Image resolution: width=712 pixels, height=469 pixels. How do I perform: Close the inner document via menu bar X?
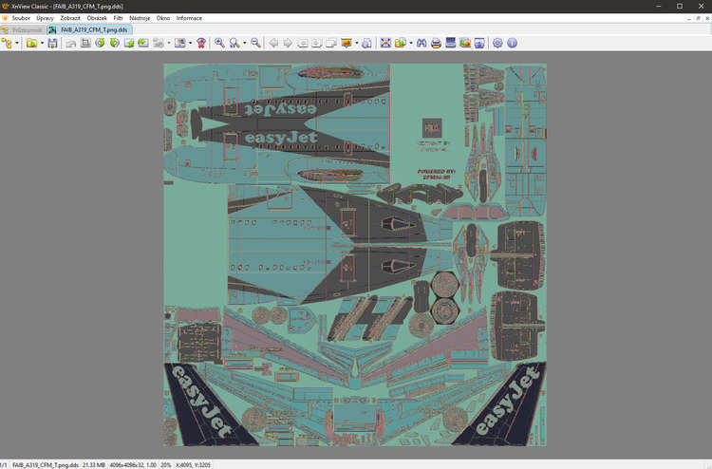coord(707,18)
